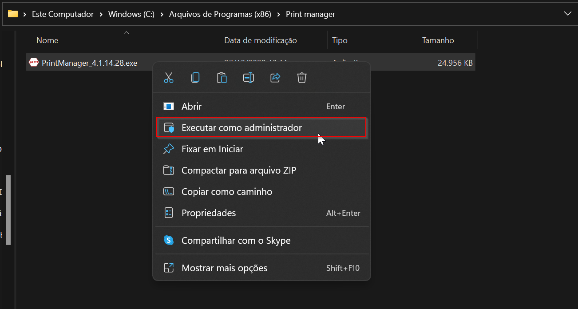Click the left navigation pane scrollbar thumb
The image size is (578, 309).
(8, 210)
